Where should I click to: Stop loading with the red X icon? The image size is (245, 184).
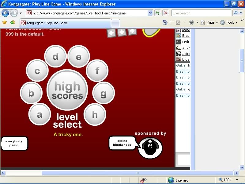click(166, 13)
